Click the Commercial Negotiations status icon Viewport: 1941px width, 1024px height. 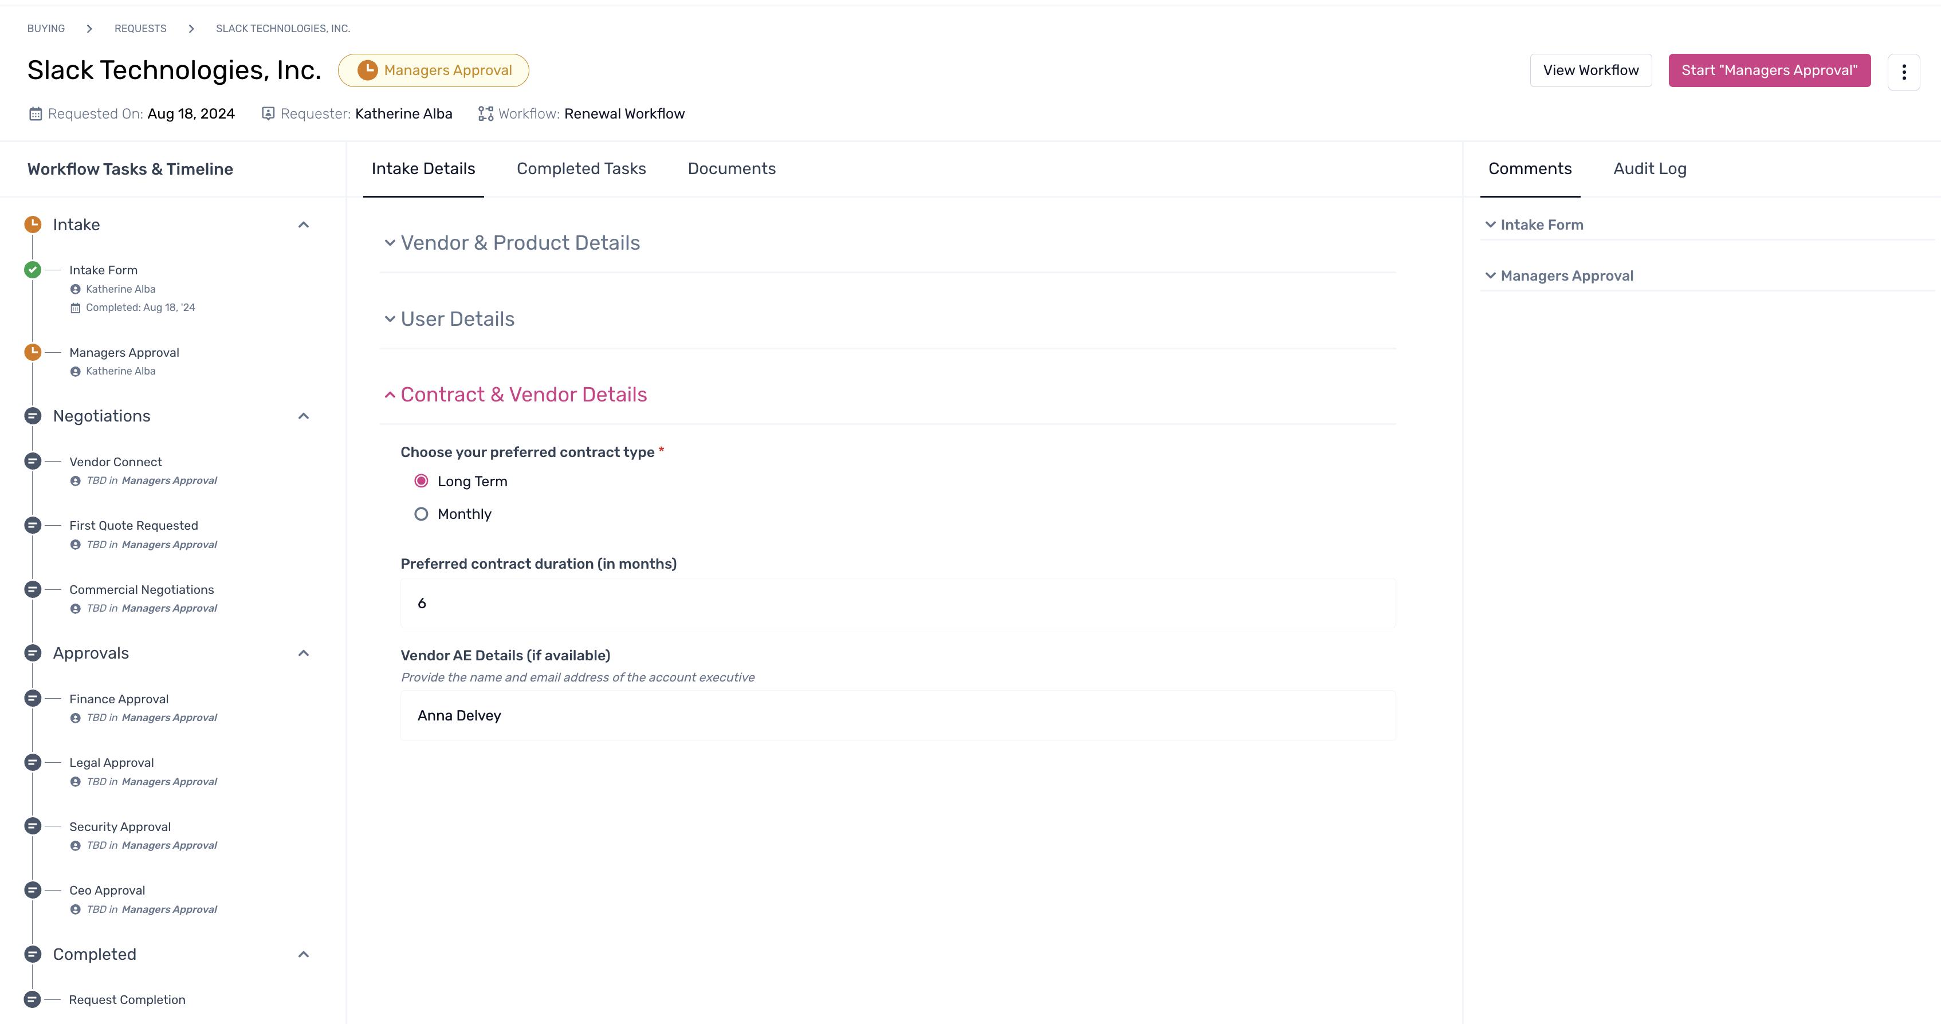33,589
